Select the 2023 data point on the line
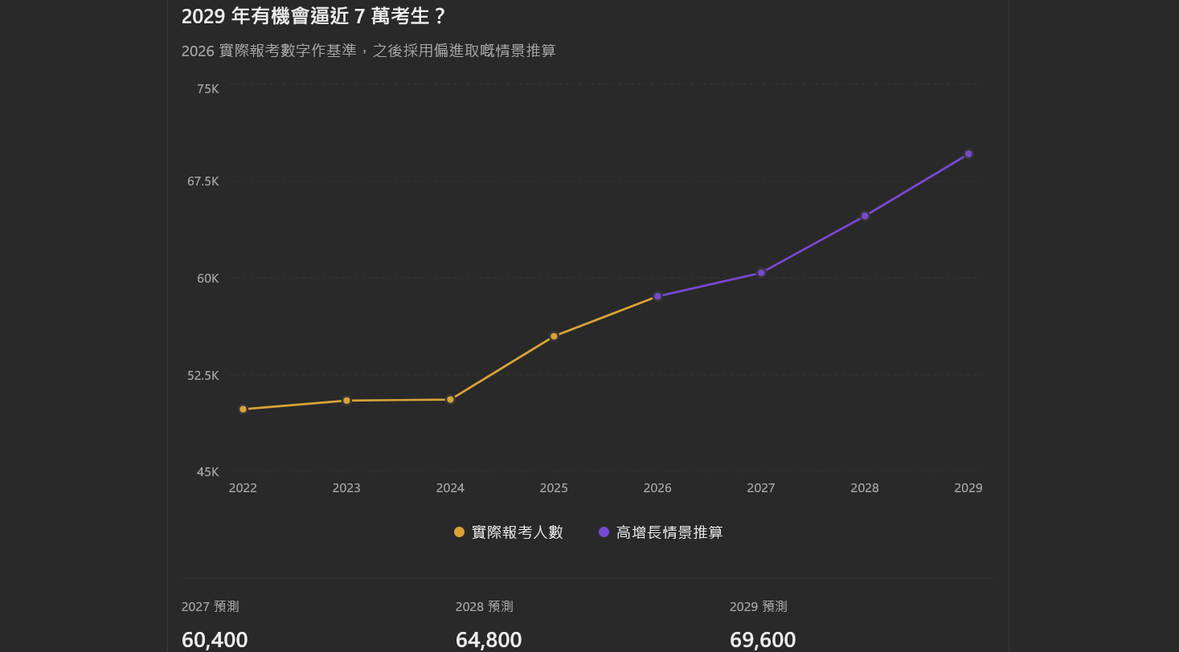Screen dimensions: 1179x652 (x=346, y=401)
